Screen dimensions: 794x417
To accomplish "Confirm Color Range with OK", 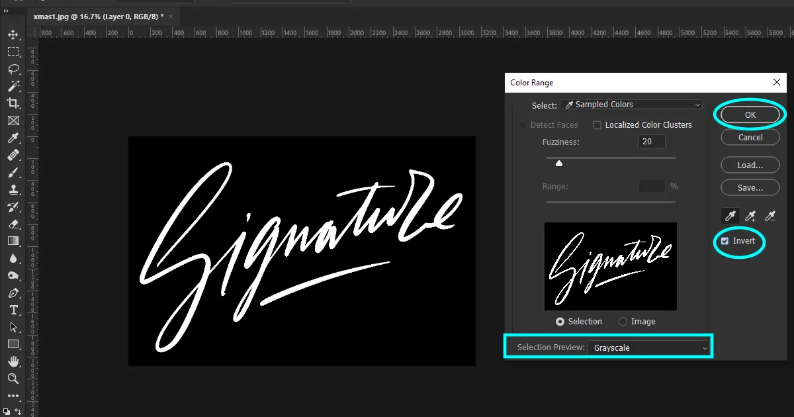I will tap(750, 114).
